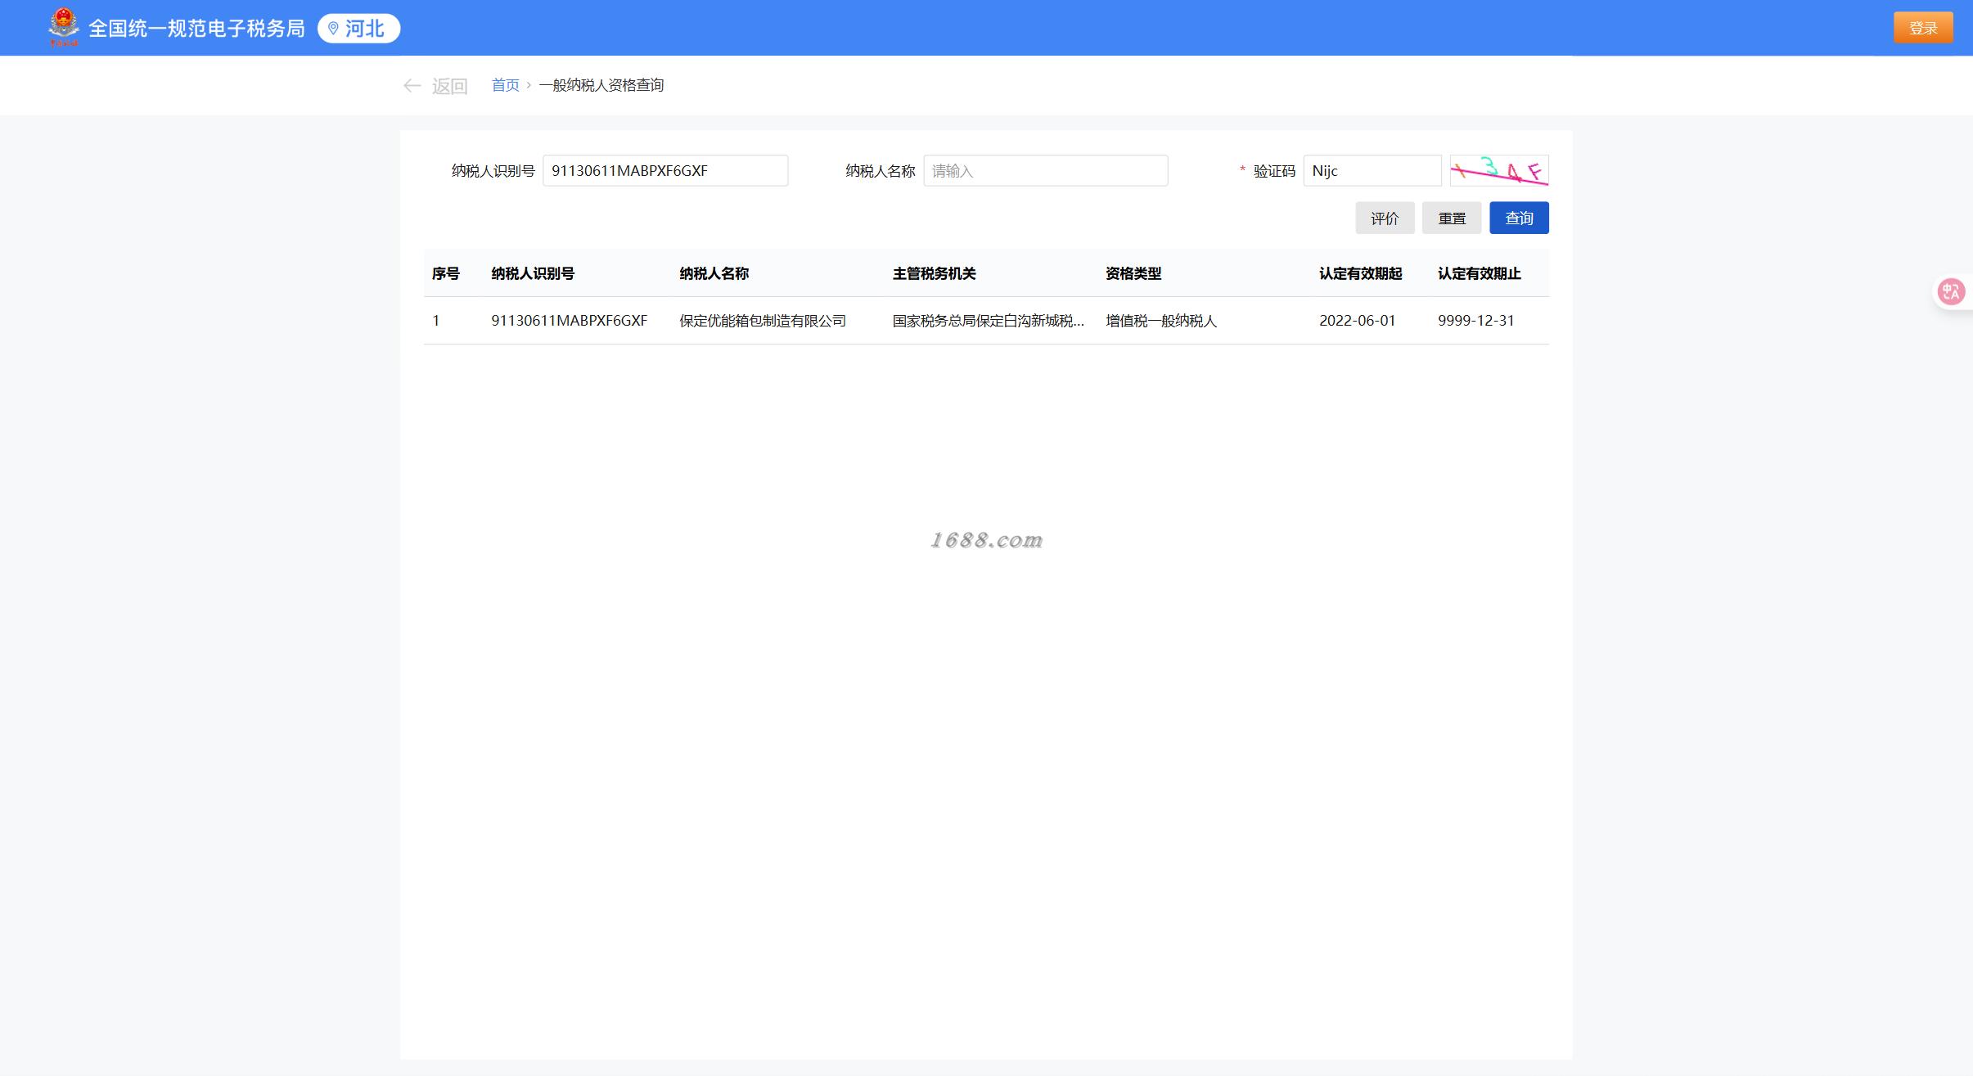Refresh the captcha verification image

[x=1498, y=170]
